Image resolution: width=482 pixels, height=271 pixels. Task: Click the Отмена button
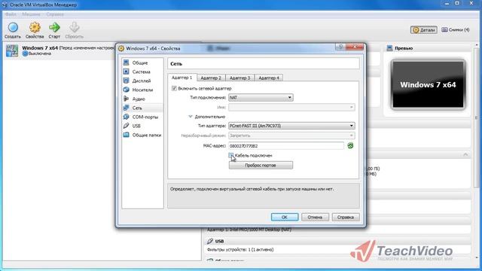point(315,218)
